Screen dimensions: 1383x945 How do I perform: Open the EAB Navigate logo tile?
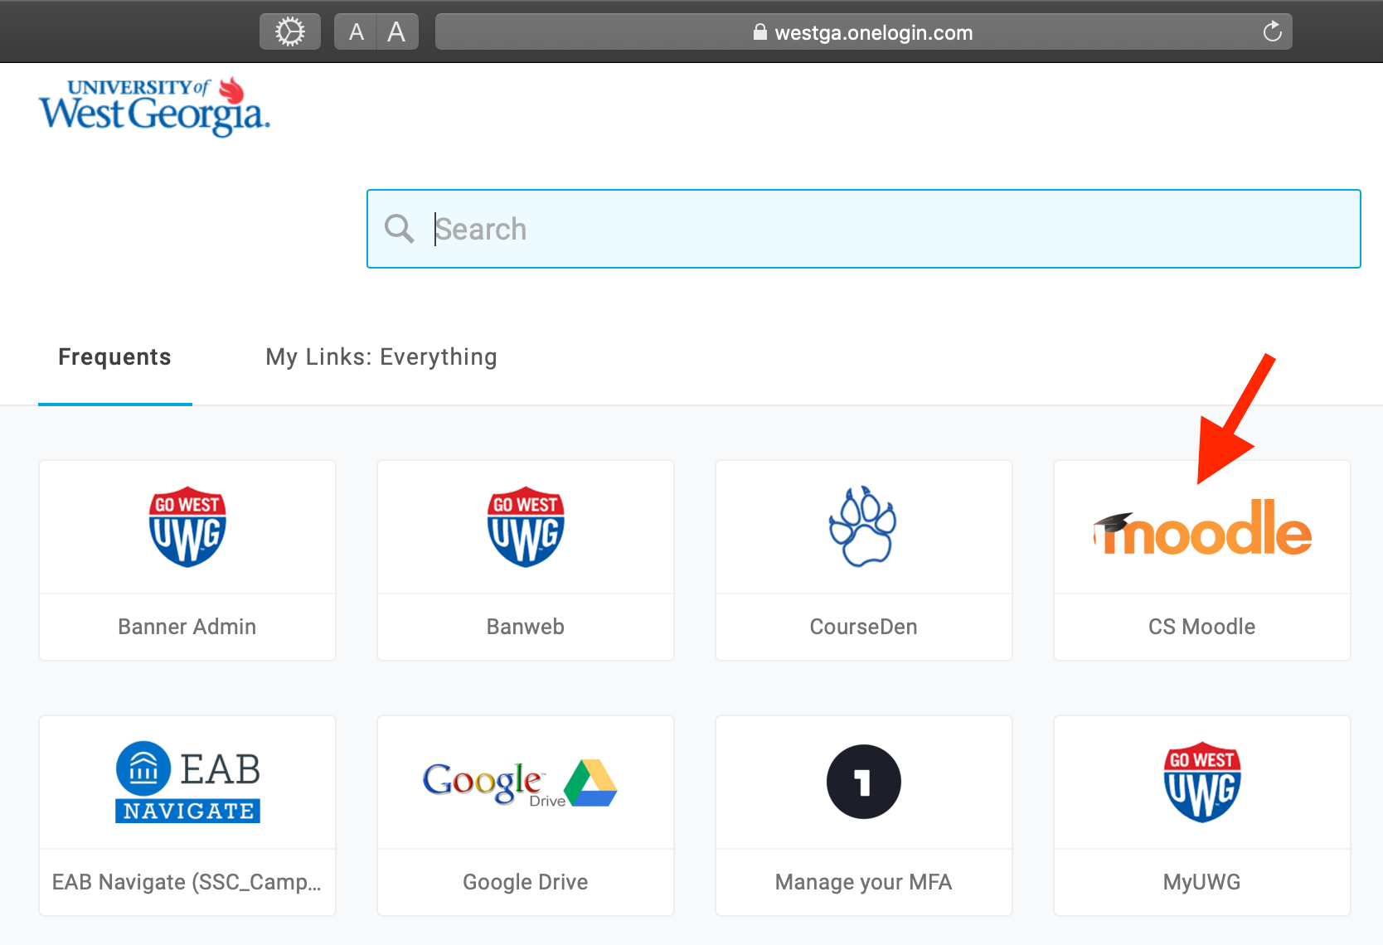pyautogui.click(x=187, y=782)
